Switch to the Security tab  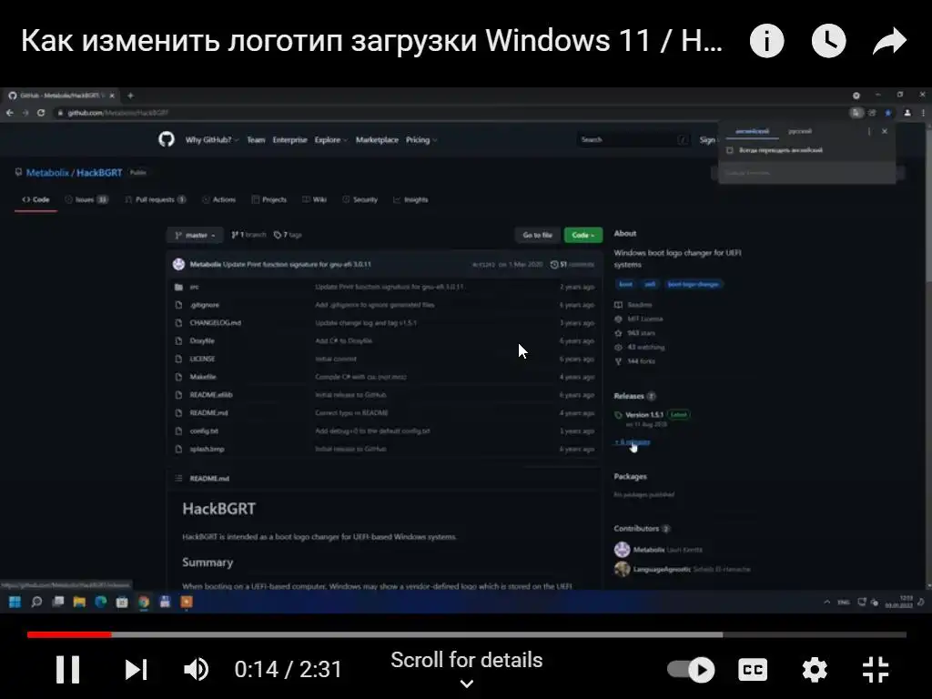pyautogui.click(x=360, y=199)
